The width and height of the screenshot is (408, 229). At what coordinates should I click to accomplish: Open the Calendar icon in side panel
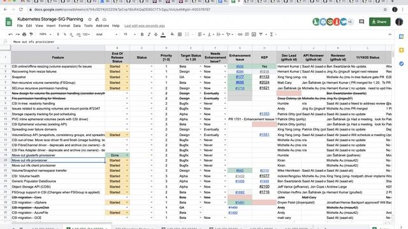pyautogui.click(x=401, y=37)
